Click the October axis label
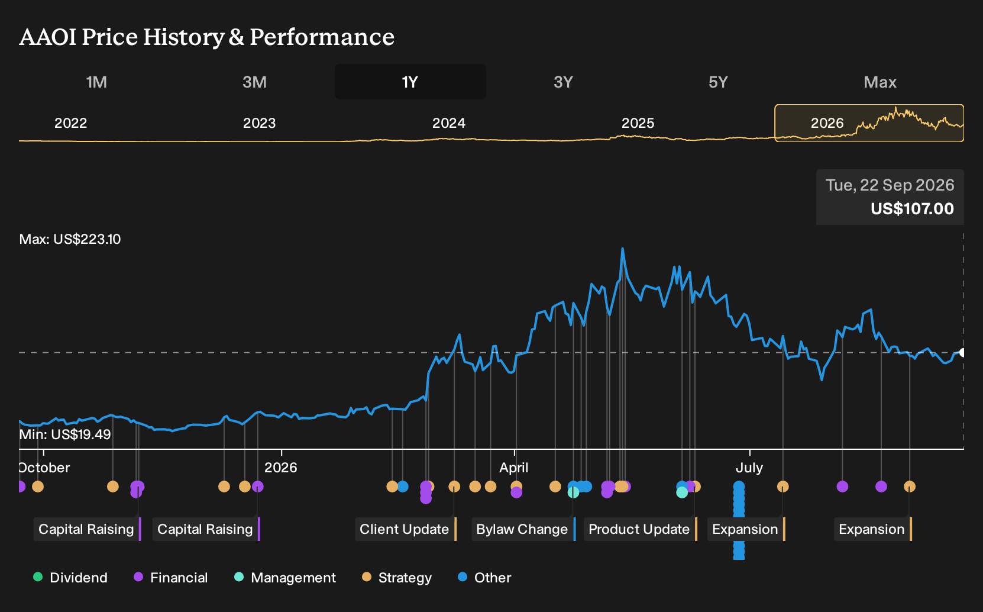This screenshot has height=612, width=983. point(44,468)
